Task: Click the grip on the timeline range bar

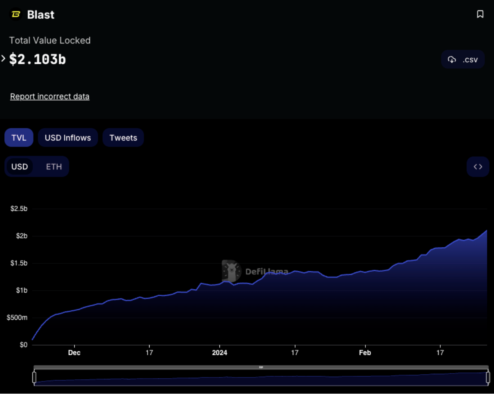Action: (x=261, y=367)
